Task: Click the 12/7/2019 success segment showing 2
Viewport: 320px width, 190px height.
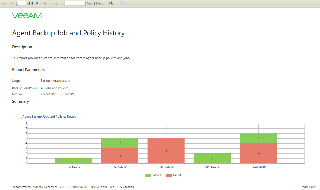Action: tap(120, 143)
